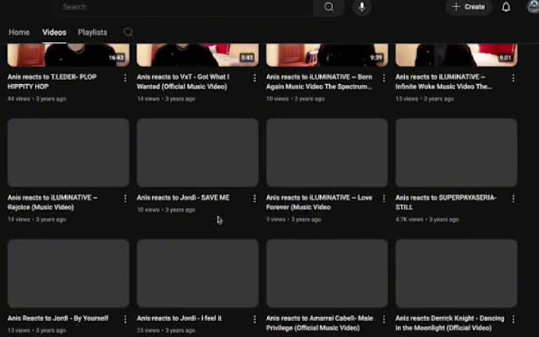
Task: Focus the Search input field
Action: click(185, 7)
